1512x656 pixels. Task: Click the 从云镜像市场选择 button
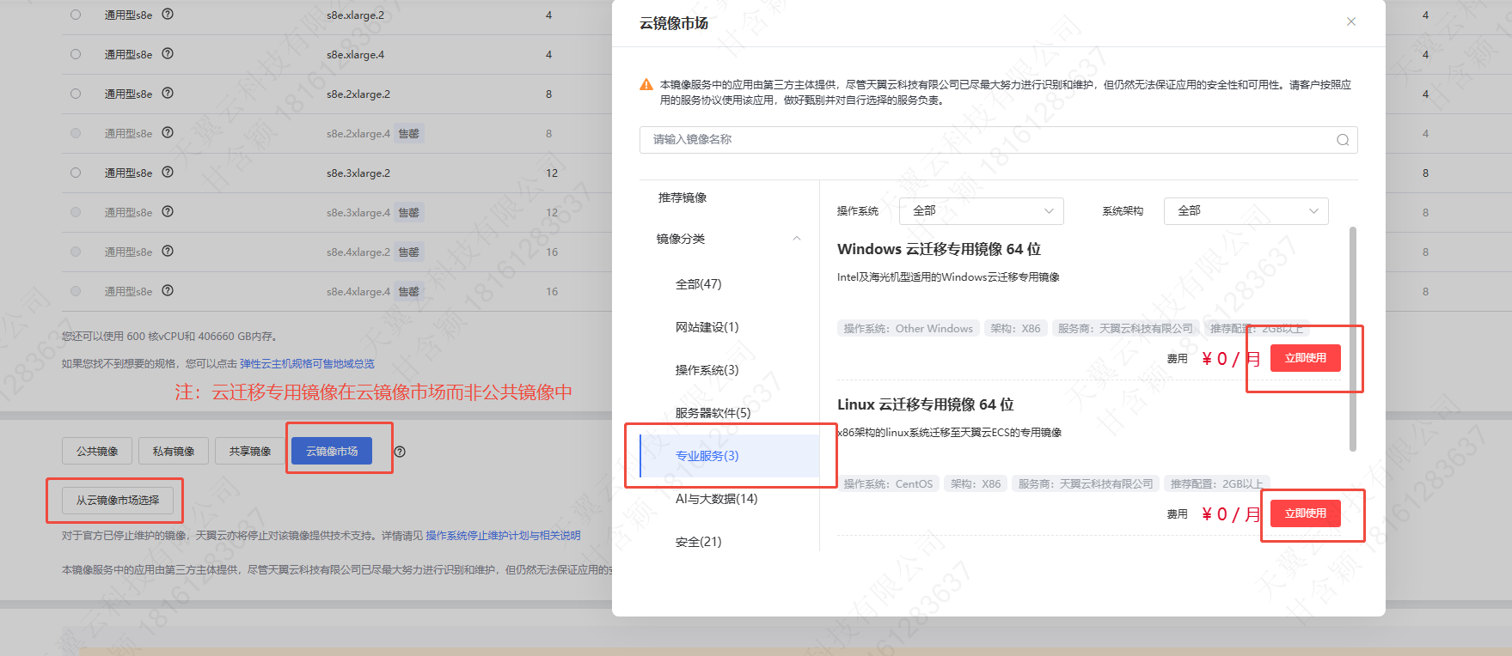118,501
